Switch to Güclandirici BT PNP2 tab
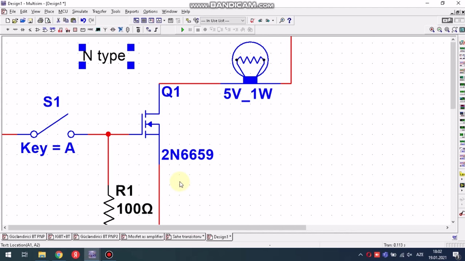 click(96, 237)
